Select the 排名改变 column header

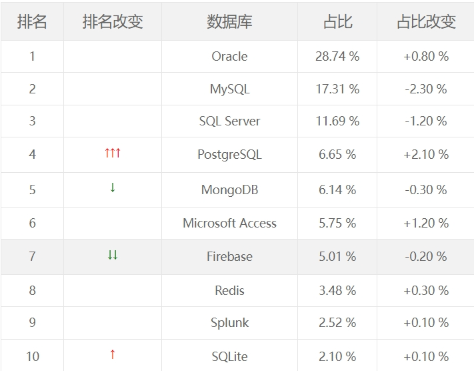[x=113, y=21]
